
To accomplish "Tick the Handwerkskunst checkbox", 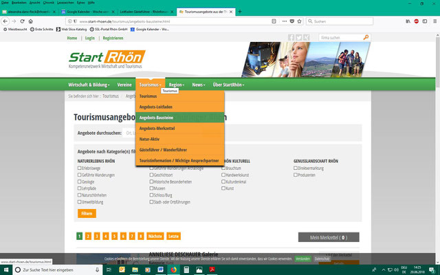I will click(x=223, y=175).
